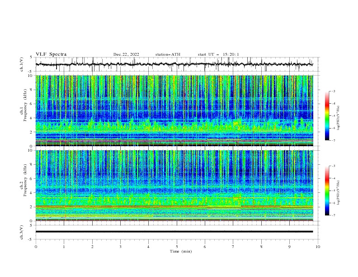This screenshot has height=277, width=358.
Task: Click the log(PSD) label beside ch.1 colorbar
Action: tap(339, 118)
